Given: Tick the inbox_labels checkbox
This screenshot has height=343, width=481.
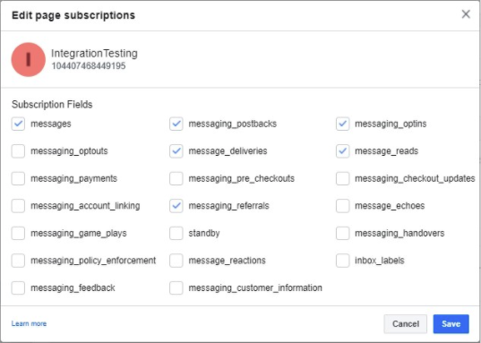Looking at the screenshot, I should 342,261.
